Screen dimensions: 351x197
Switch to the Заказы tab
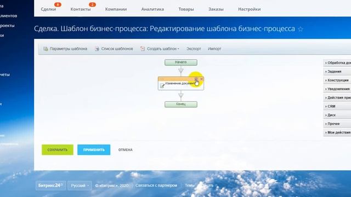point(216,9)
